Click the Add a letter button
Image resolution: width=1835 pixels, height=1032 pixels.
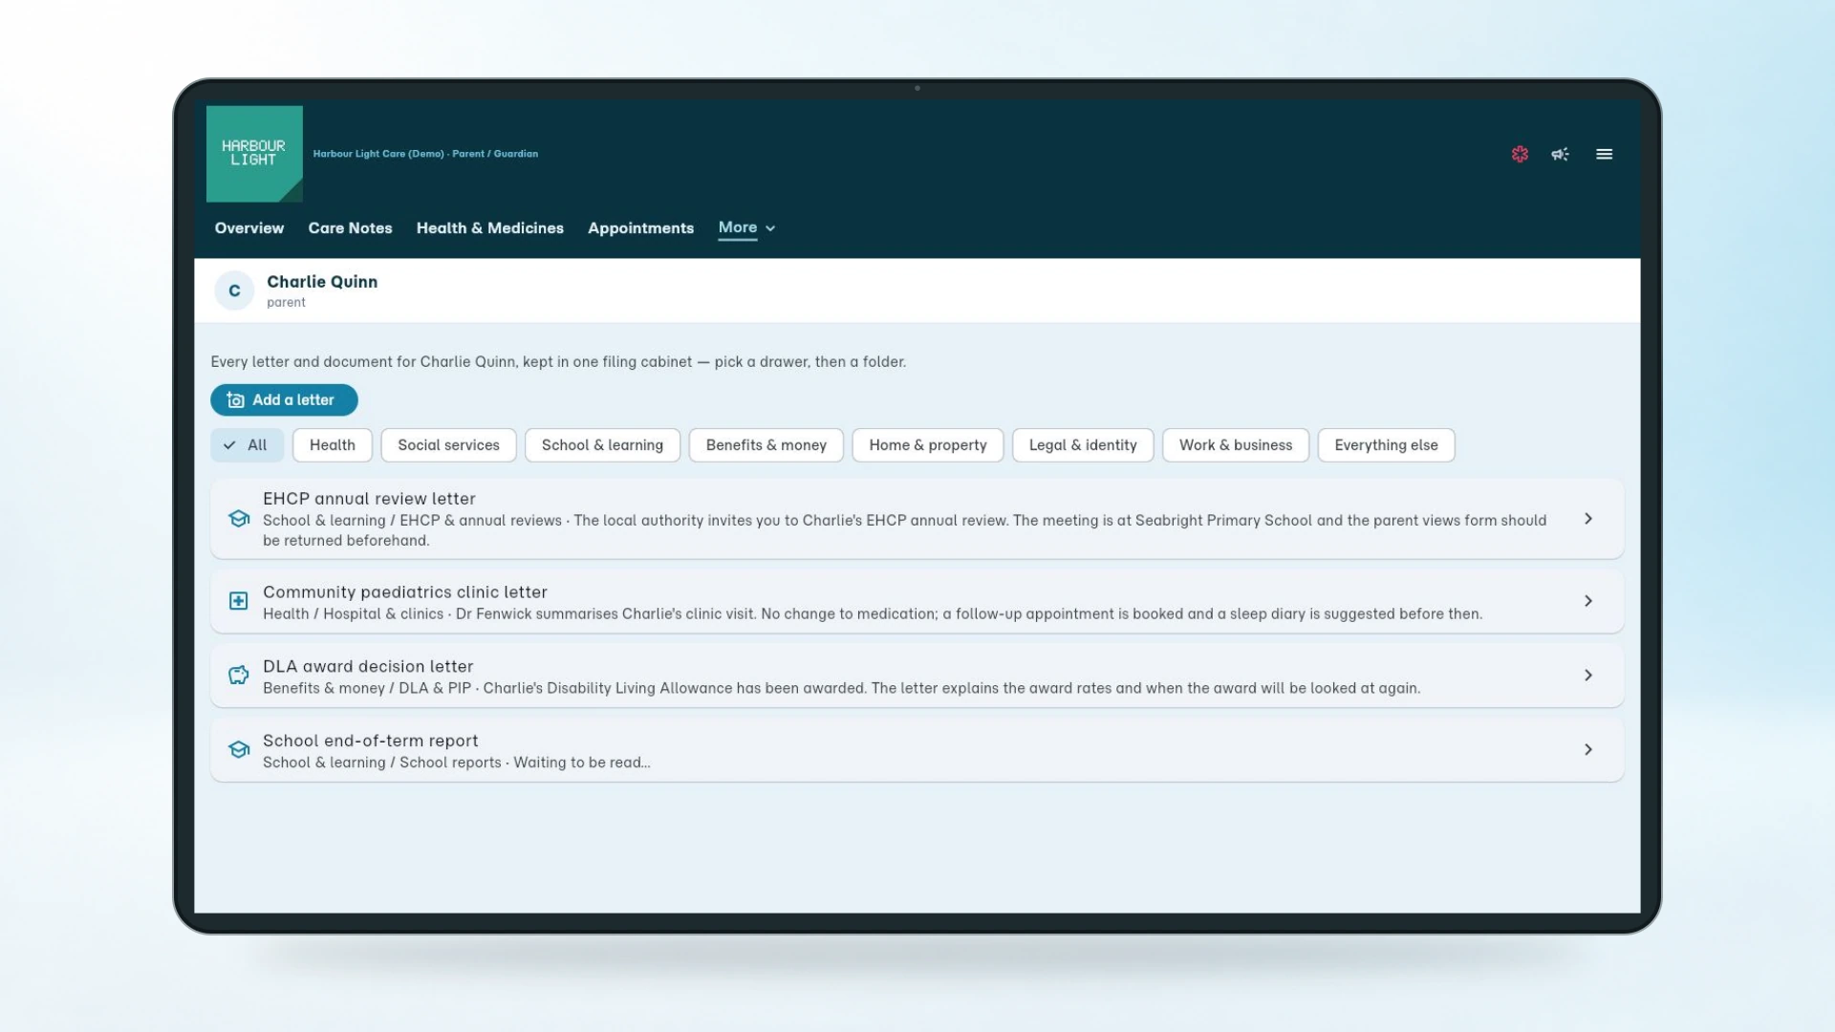click(x=284, y=400)
